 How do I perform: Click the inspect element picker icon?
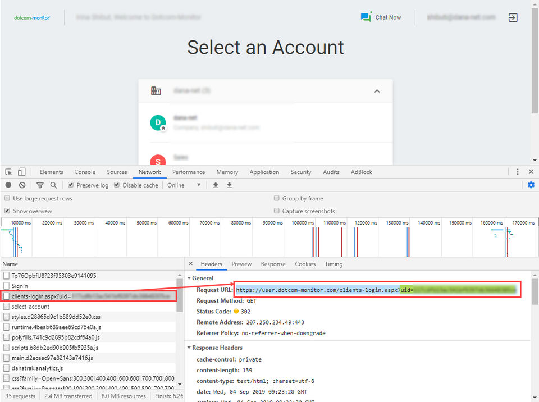[9, 172]
